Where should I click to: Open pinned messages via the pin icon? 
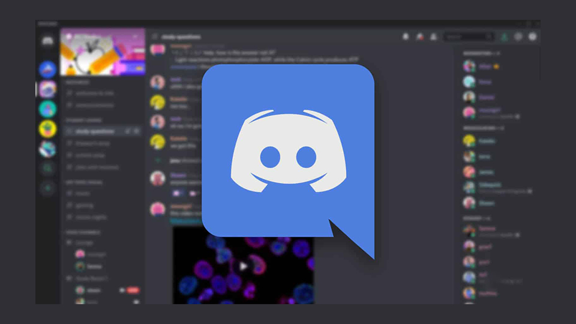click(x=419, y=37)
